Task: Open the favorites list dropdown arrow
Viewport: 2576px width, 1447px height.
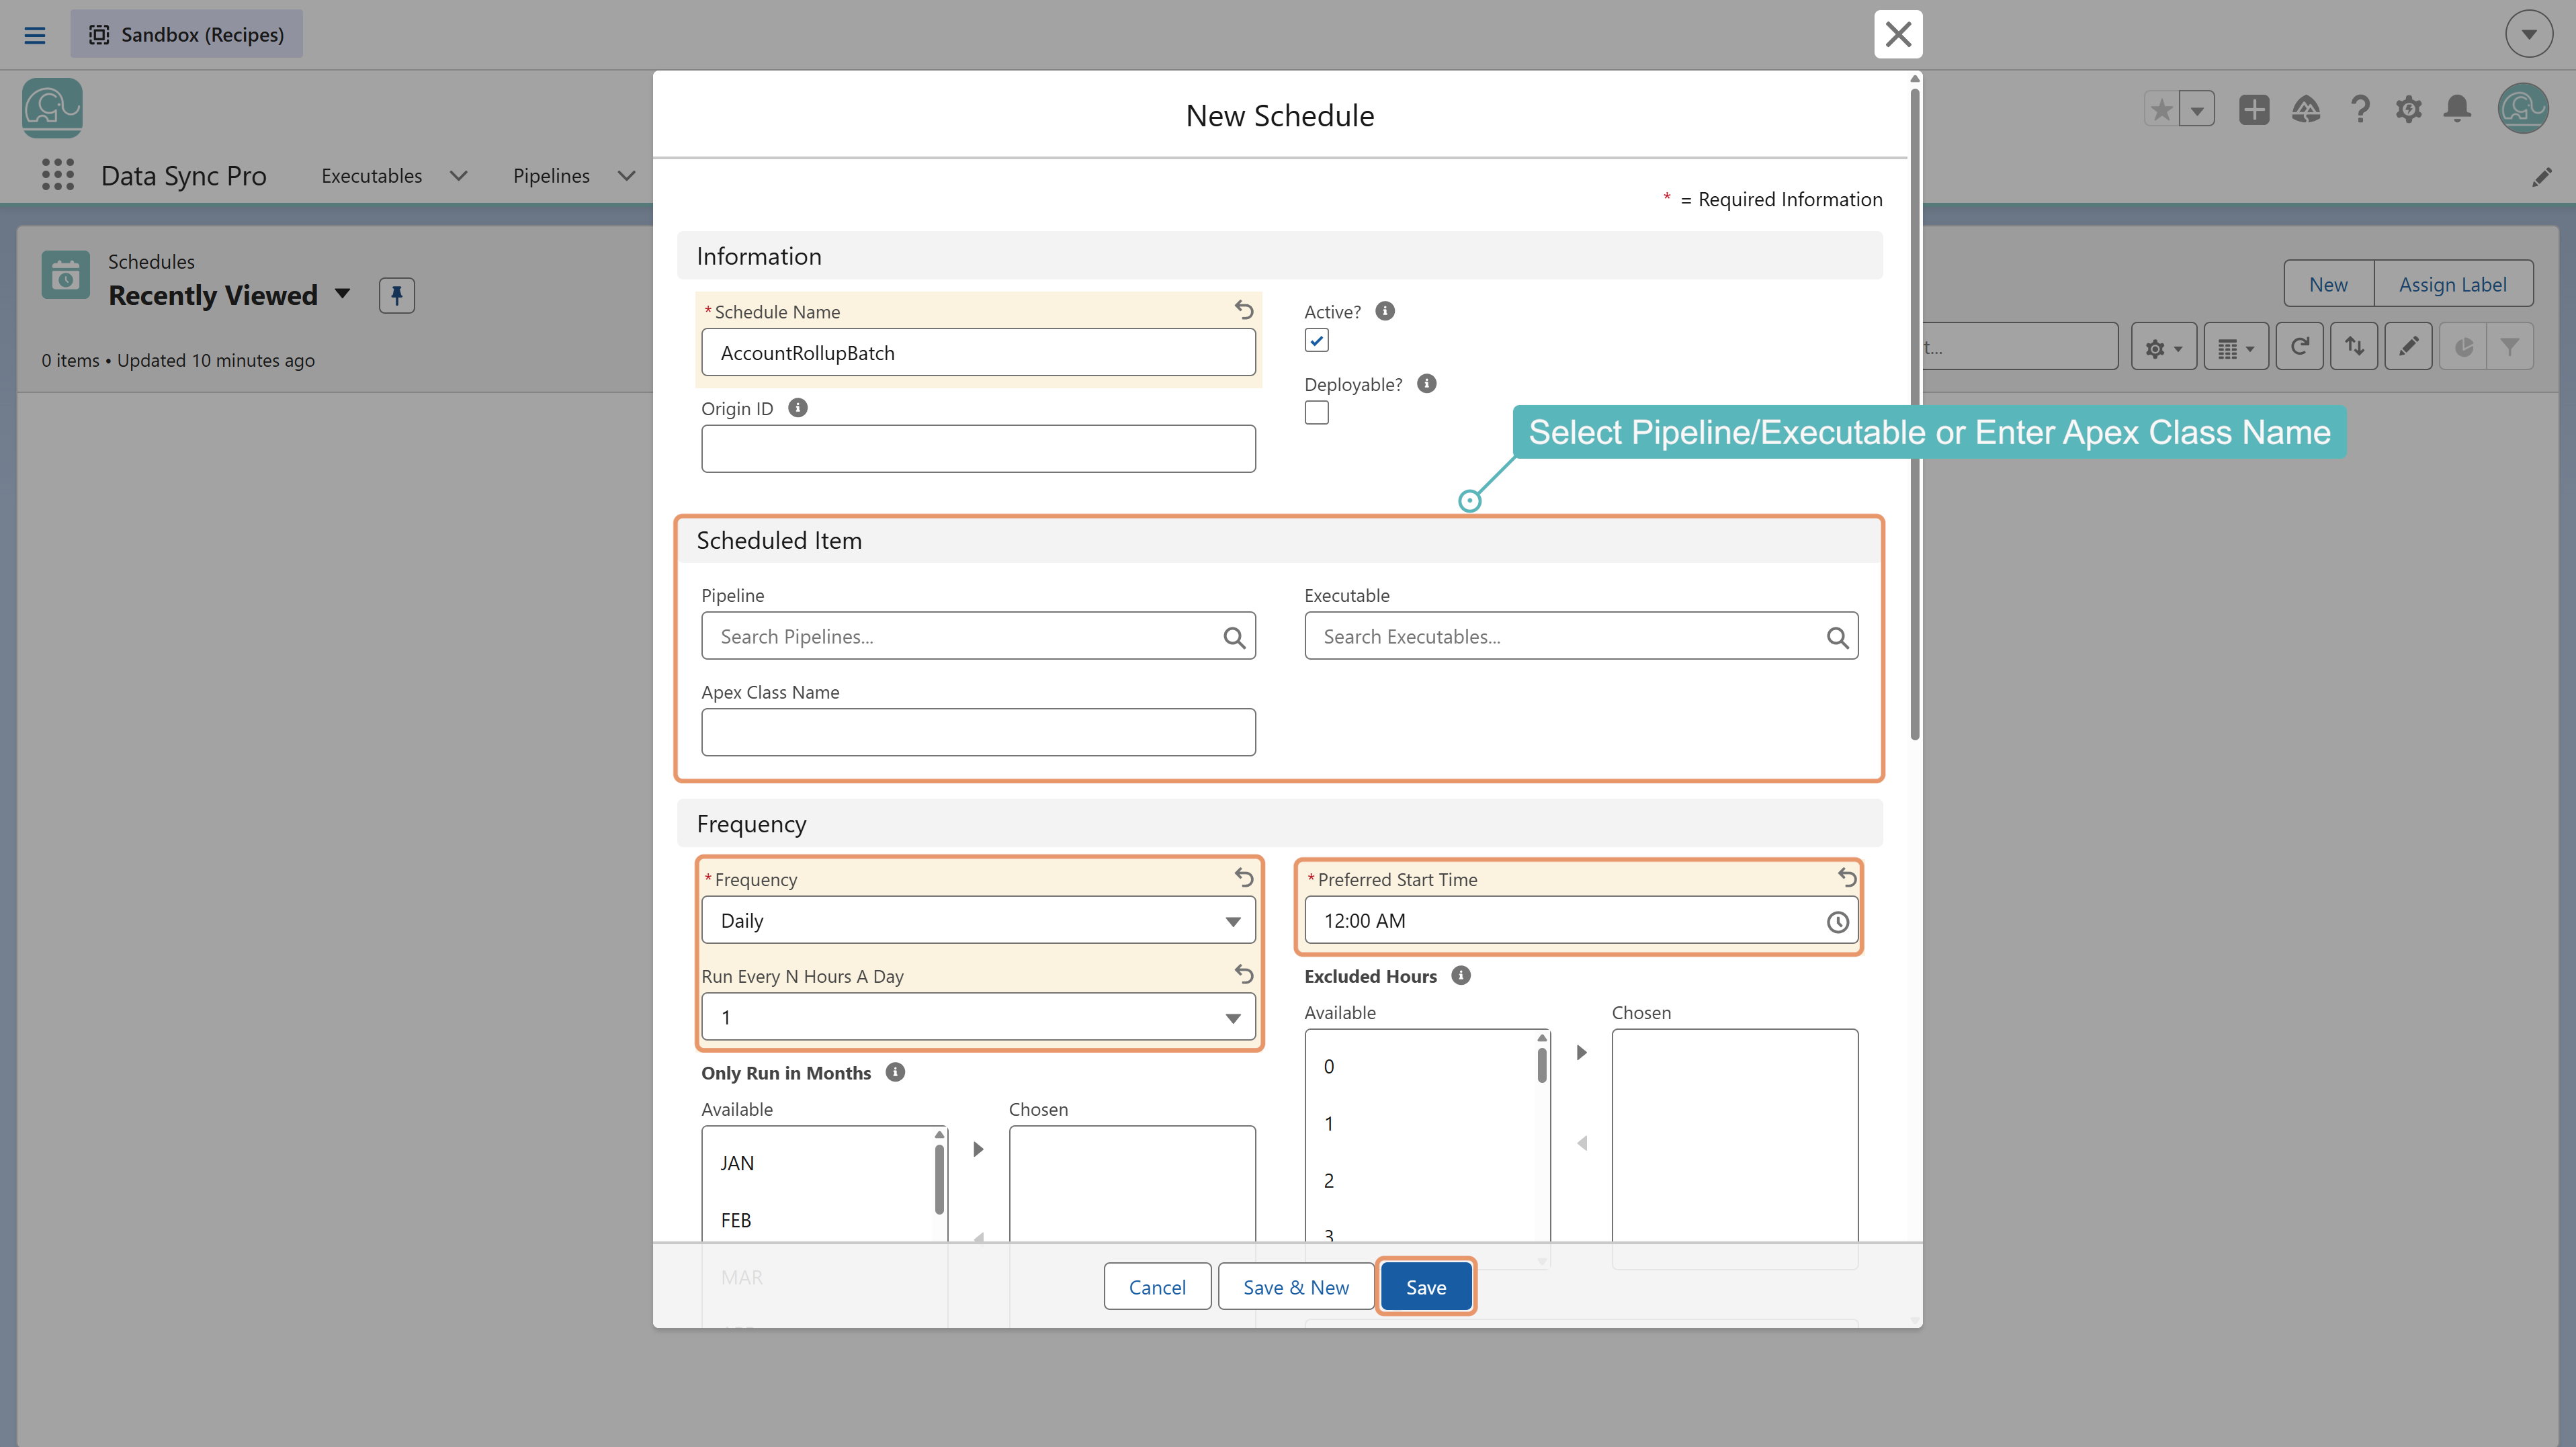Action: click(2197, 109)
